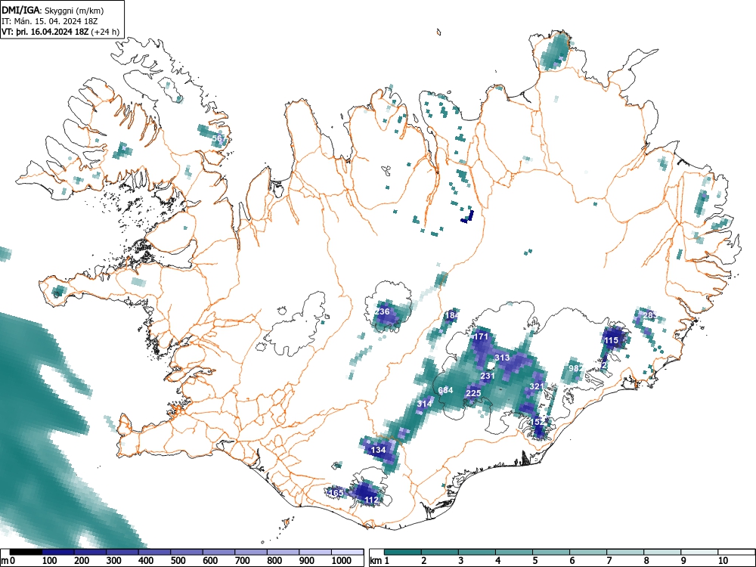The width and height of the screenshot is (756, 567).
Task: Click the visibility value 134 on the map
Action: [379, 450]
